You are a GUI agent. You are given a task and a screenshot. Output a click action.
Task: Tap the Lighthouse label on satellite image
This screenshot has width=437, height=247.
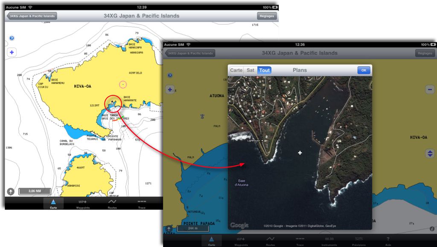[253, 141]
